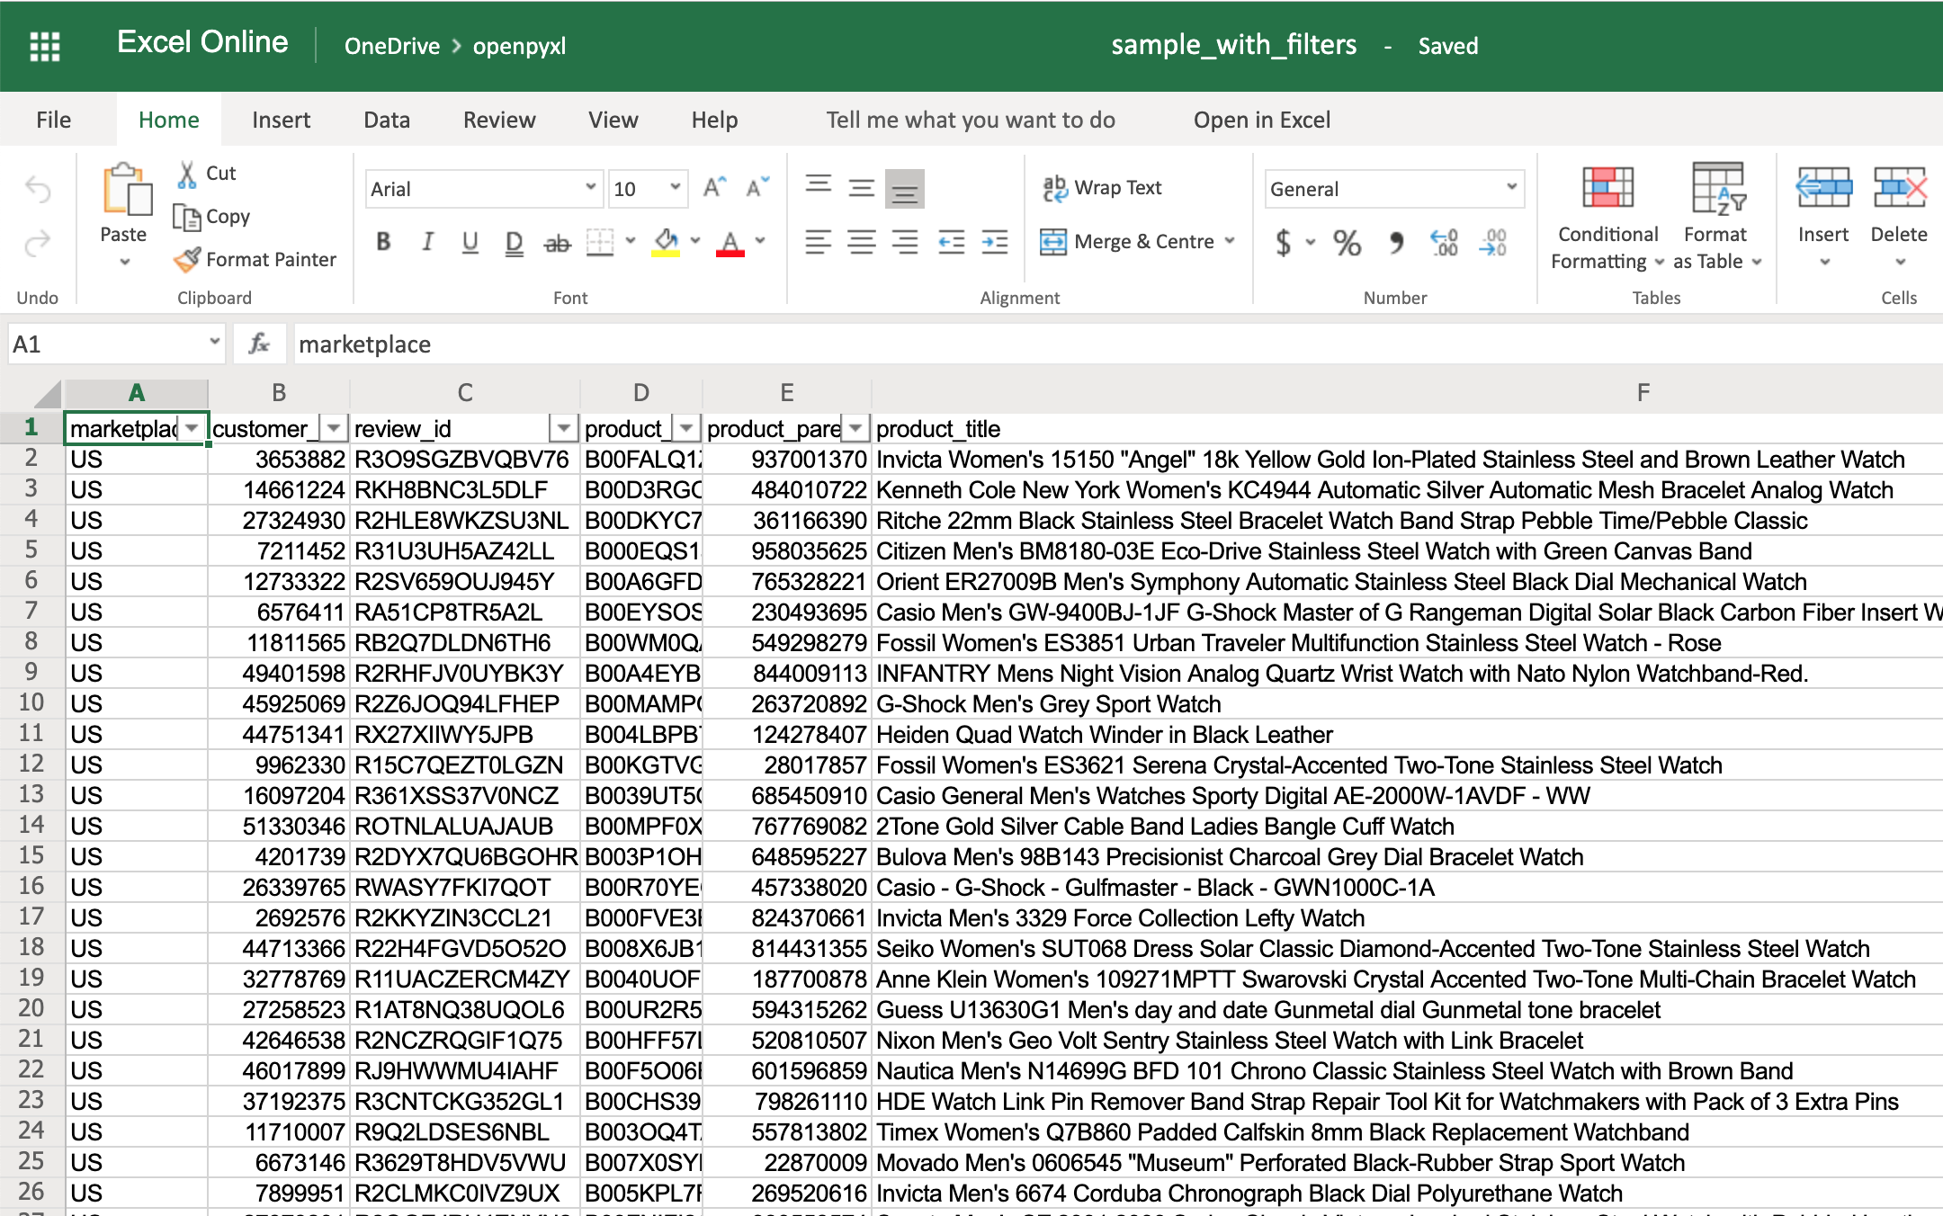Toggle Wrap Text
Viewport: 1943px width, 1216px height.
[1102, 188]
